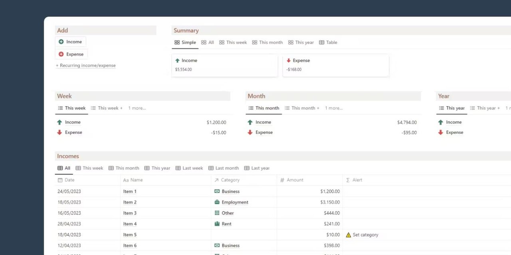The image size is (511, 255).
Task: Expand 1 more views in Week section
Action: 137,108
